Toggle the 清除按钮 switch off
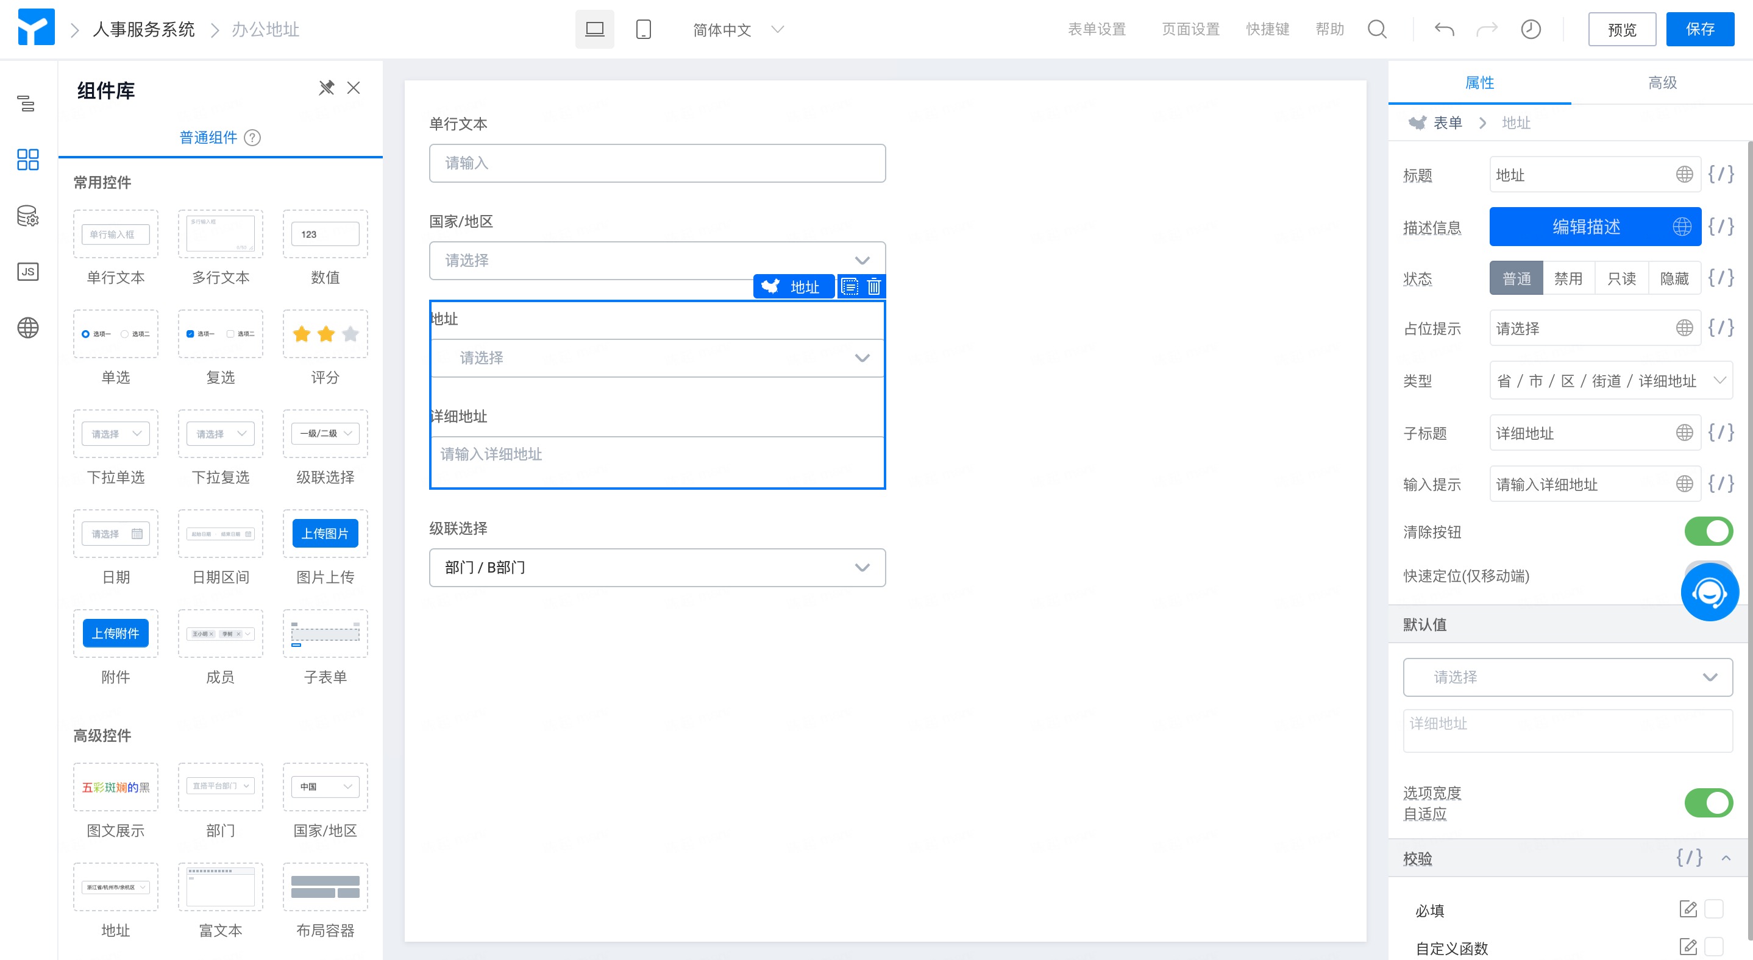The image size is (1753, 960). click(x=1707, y=531)
